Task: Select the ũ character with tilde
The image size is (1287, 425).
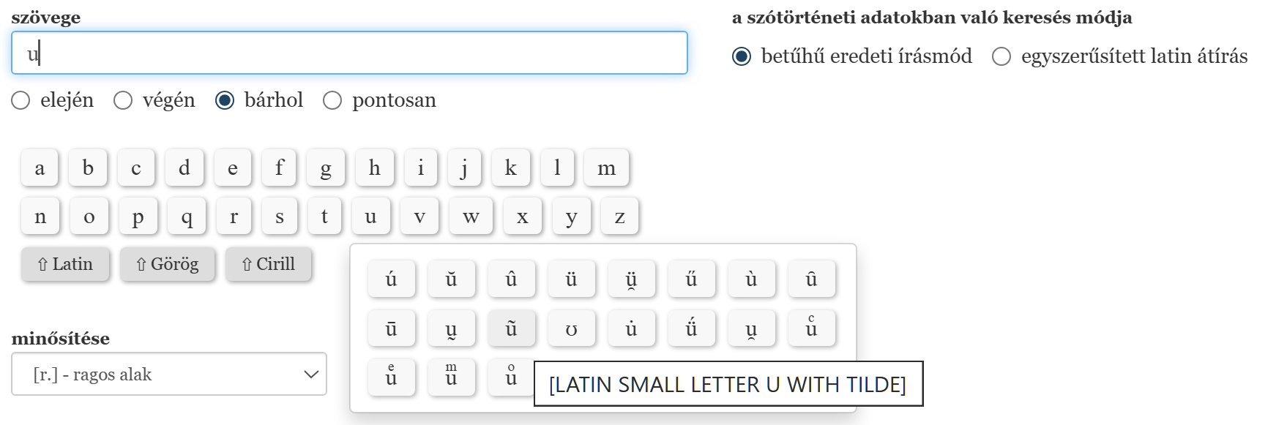Action: click(x=511, y=328)
